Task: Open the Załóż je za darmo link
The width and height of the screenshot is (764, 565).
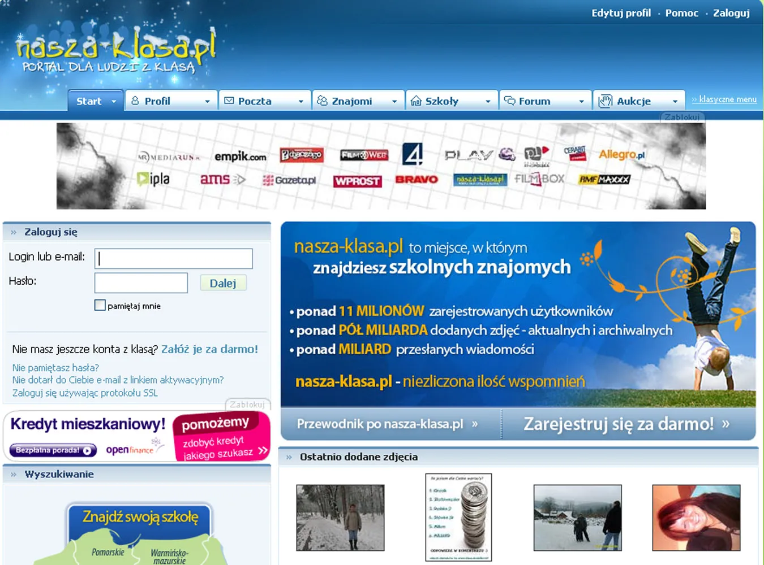Action: coord(209,349)
